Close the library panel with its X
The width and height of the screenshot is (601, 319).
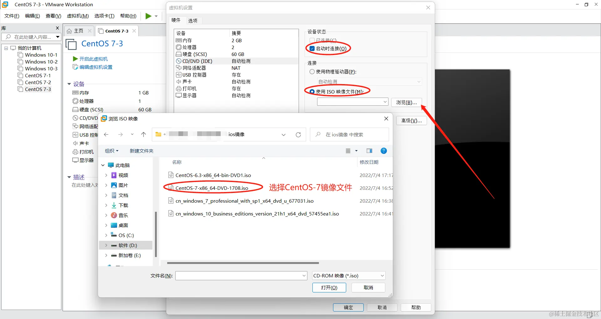pyautogui.click(x=57, y=28)
